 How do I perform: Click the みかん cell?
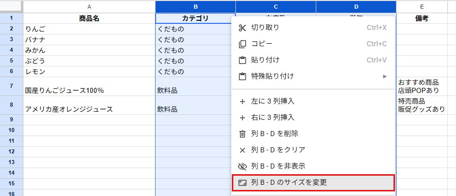click(x=89, y=50)
